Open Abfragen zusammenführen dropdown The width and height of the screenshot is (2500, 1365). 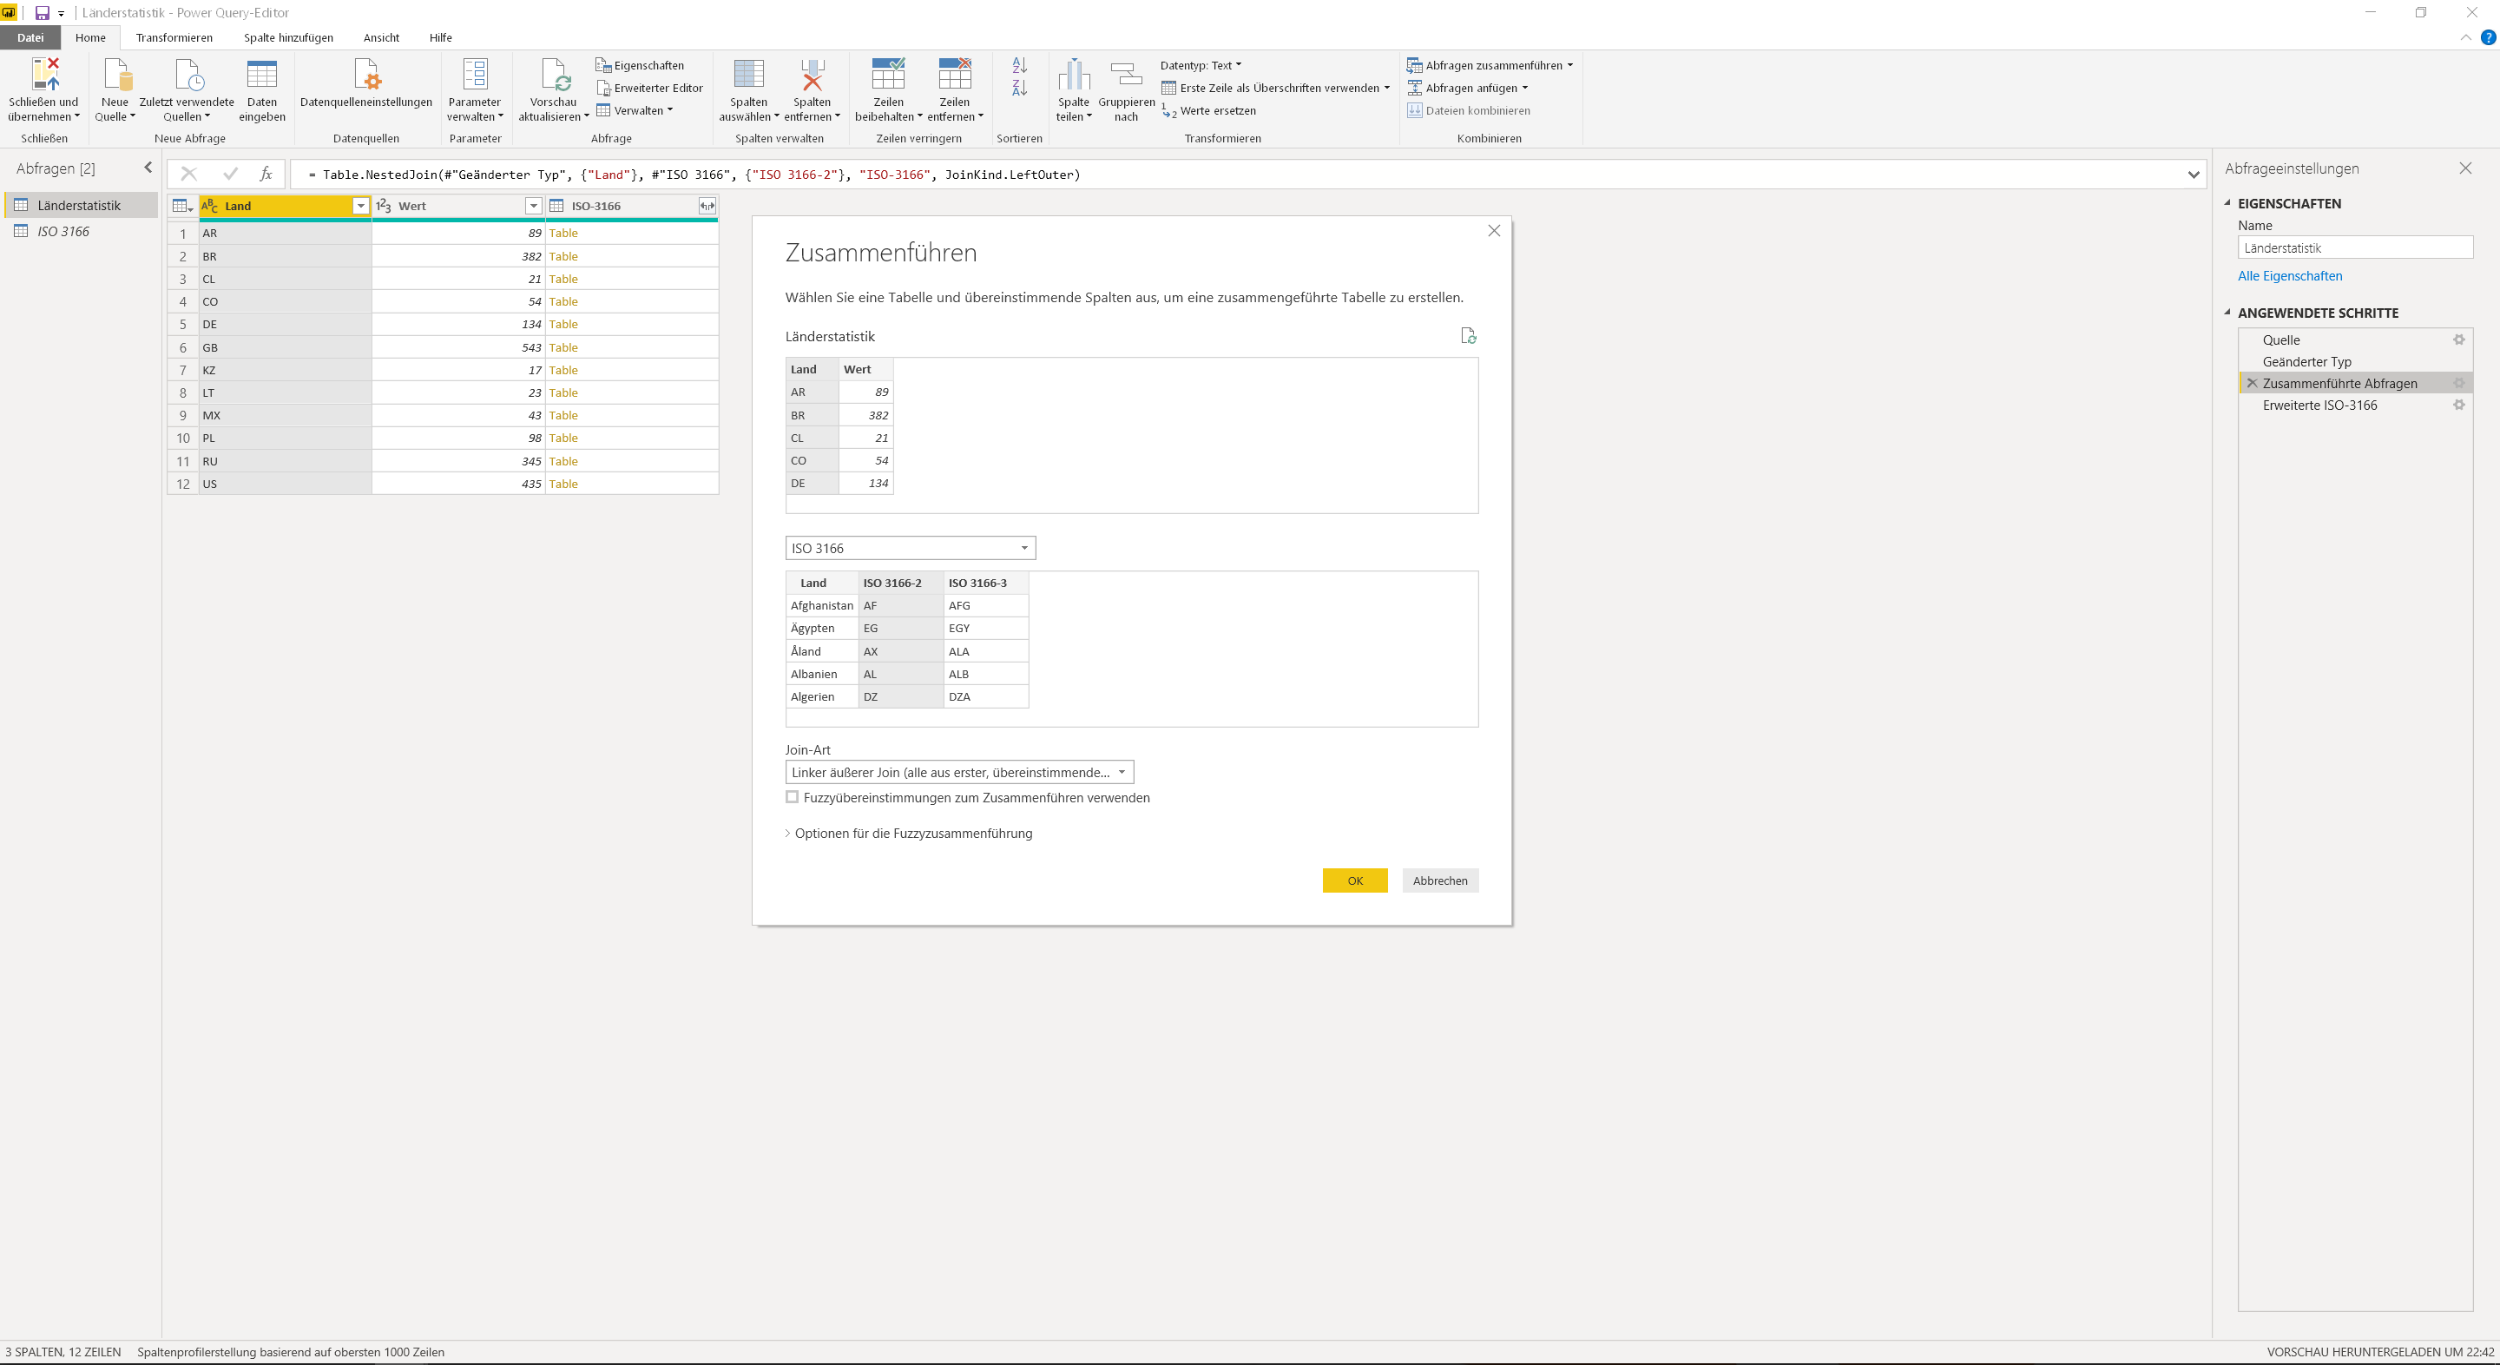pyautogui.click(x=1490, y=65)
